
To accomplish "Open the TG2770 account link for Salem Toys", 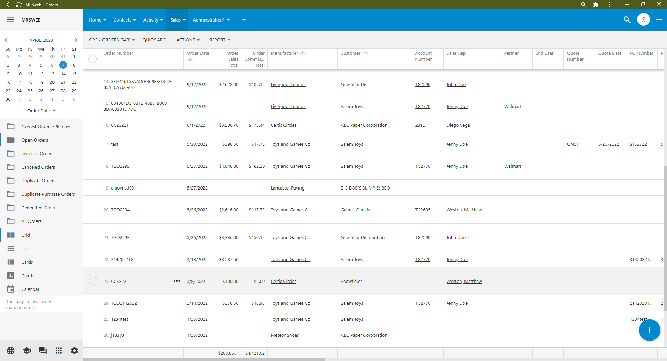I will point(422,106).
